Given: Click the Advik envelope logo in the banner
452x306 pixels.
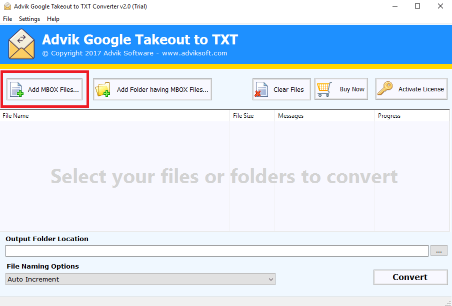Looking at the screenshot, I should tap(21, 44).
